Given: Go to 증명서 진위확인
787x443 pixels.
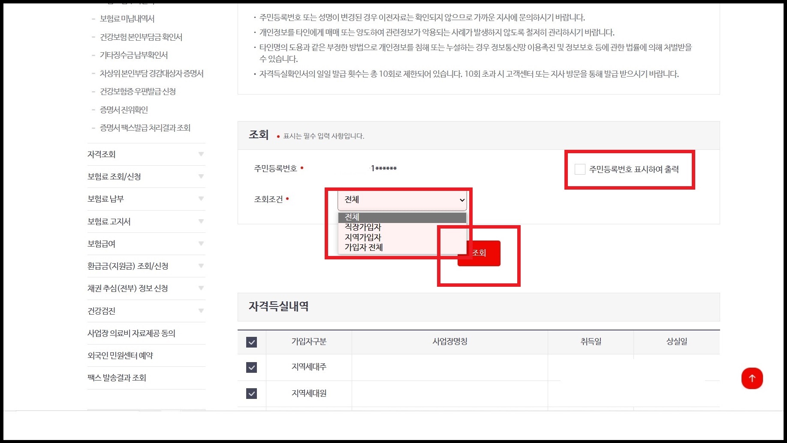Looking at the screenshot, I should [123, 110].
